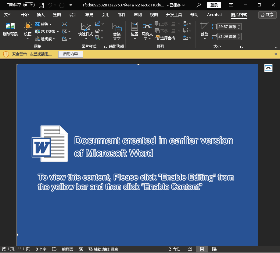
Task: Click the Share (共享) button
Action: (x=267, y=15)
